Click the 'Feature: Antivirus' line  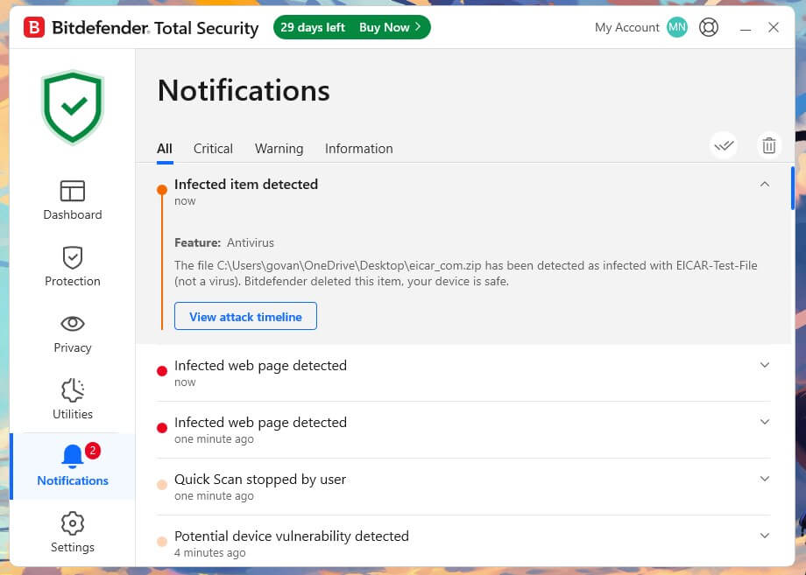[x=224, y=242]
